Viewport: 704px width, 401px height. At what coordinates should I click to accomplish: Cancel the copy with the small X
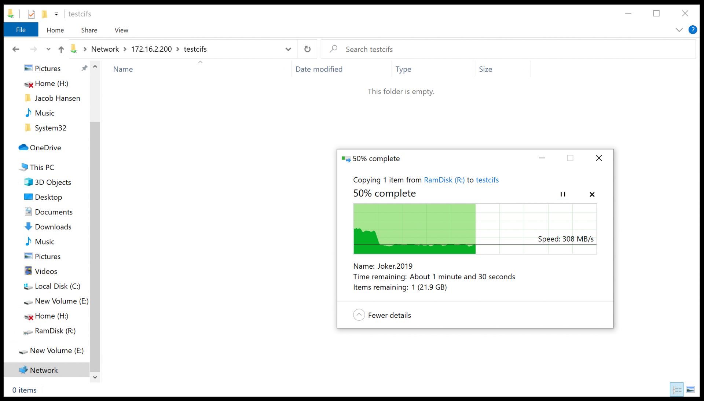592,194
